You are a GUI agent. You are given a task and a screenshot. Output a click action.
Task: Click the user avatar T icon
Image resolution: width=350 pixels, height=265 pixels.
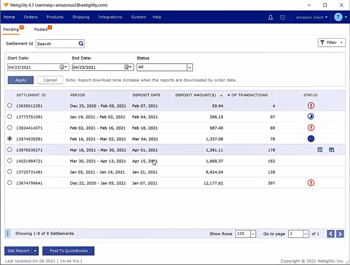(x=338, y=17)
